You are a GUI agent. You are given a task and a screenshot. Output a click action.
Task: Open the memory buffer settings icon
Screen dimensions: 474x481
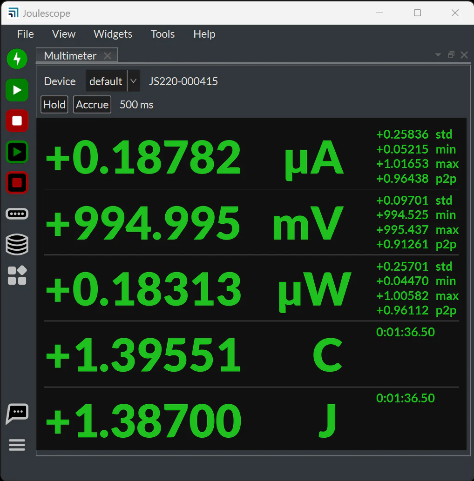tap(17, 245)
